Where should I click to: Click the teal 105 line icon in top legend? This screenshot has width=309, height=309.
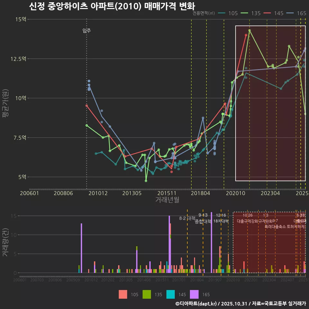(222, 14)
